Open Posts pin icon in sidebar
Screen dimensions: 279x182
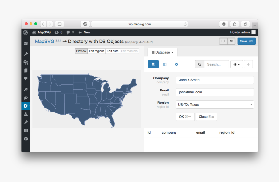(26, 54)
